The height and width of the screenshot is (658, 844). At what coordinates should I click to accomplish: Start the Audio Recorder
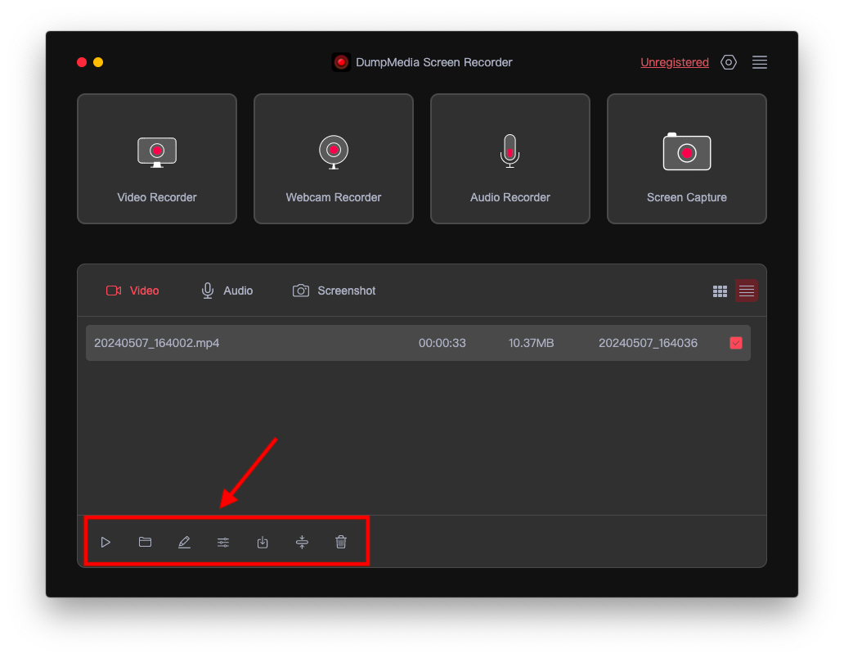point(510,159)
